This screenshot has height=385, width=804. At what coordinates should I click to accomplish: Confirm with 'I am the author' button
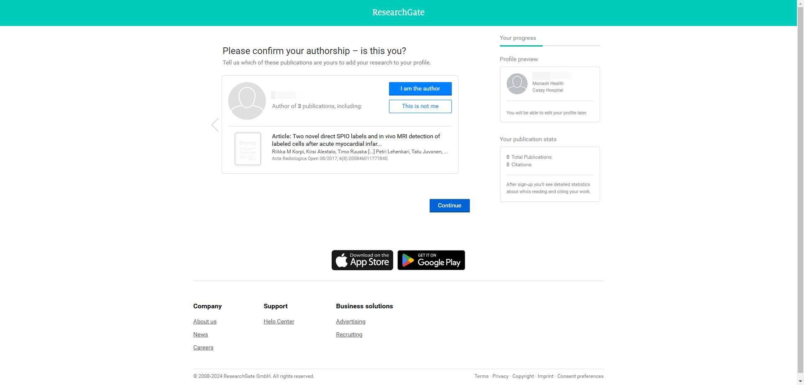[420, 89]
